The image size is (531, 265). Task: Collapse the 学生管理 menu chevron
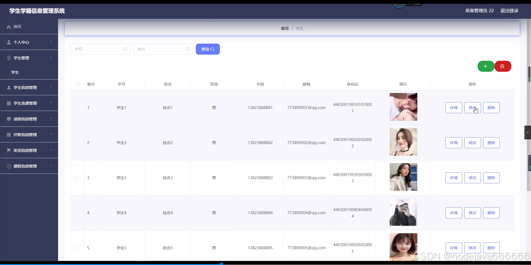point(51,57)
